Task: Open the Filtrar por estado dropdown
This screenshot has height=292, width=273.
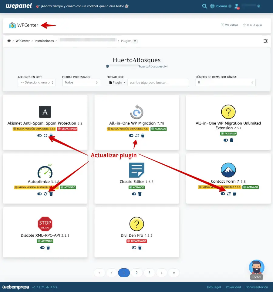Action: 81,83
